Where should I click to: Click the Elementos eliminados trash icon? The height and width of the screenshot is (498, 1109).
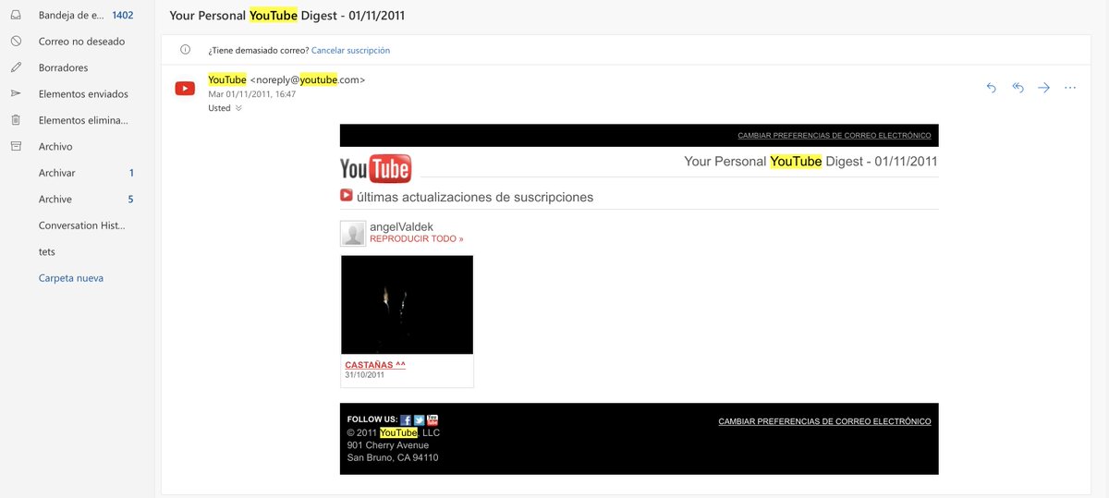16,120
